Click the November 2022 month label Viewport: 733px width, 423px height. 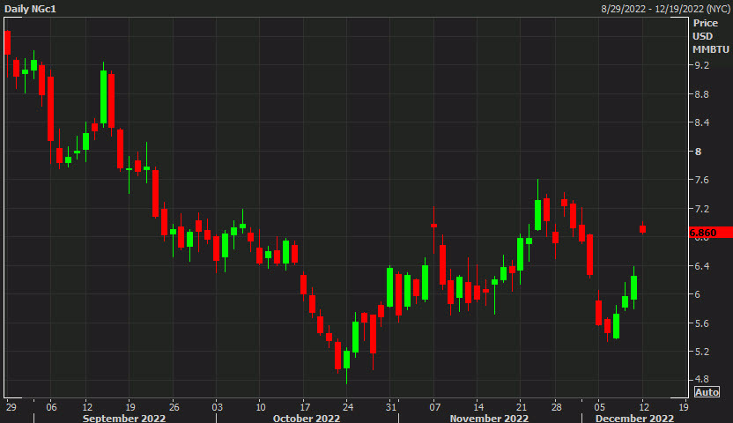pos(489,418)
